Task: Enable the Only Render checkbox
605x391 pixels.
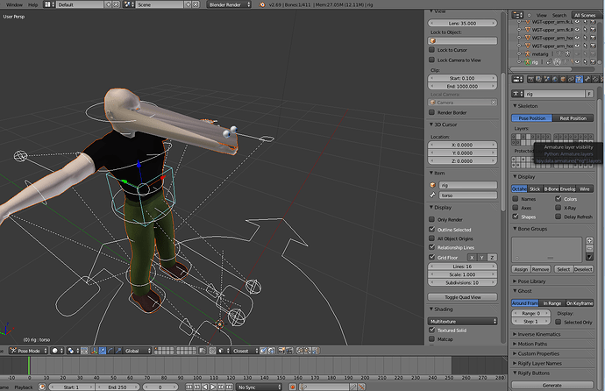Action: click(431, 219)
